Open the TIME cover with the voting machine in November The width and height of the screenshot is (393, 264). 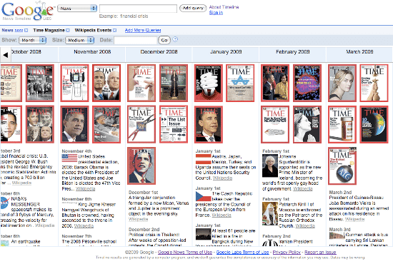(74, 83)
